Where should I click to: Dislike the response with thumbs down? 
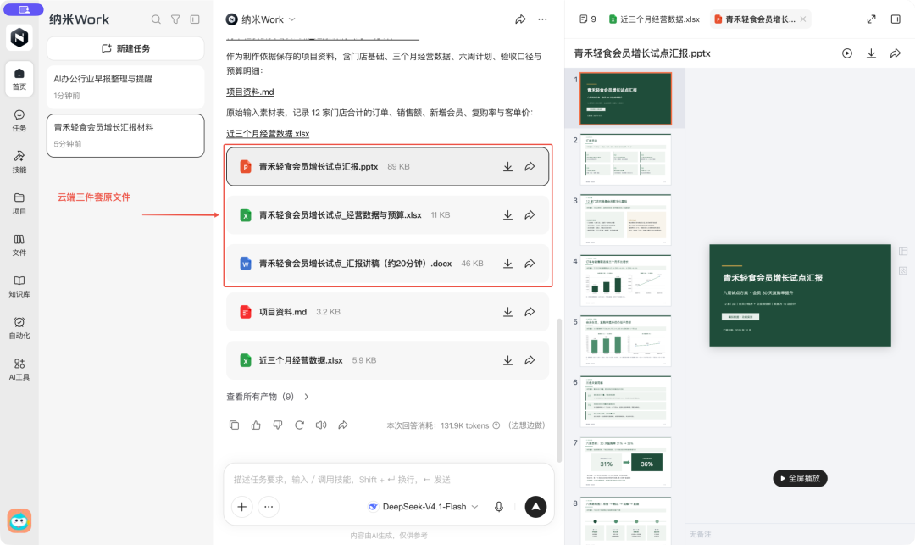[x=277, y=425]
